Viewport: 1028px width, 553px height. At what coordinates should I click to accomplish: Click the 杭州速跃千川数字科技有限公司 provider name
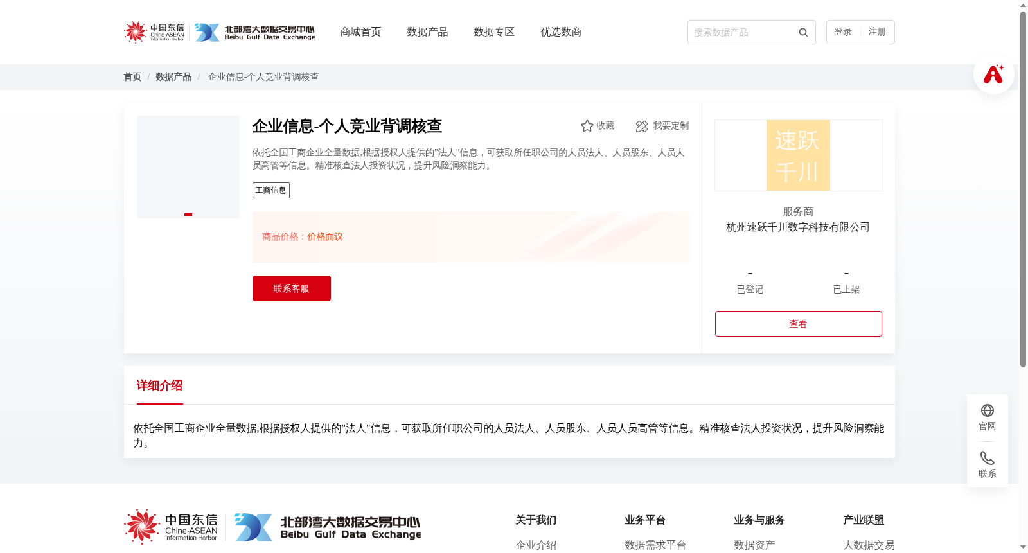click(798, 227)
